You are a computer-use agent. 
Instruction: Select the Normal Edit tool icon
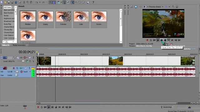72,2
